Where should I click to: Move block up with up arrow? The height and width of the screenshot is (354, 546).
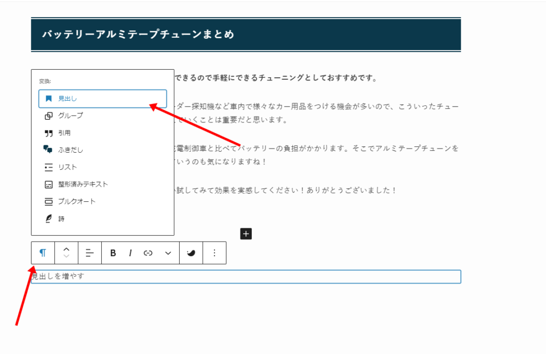66,249
